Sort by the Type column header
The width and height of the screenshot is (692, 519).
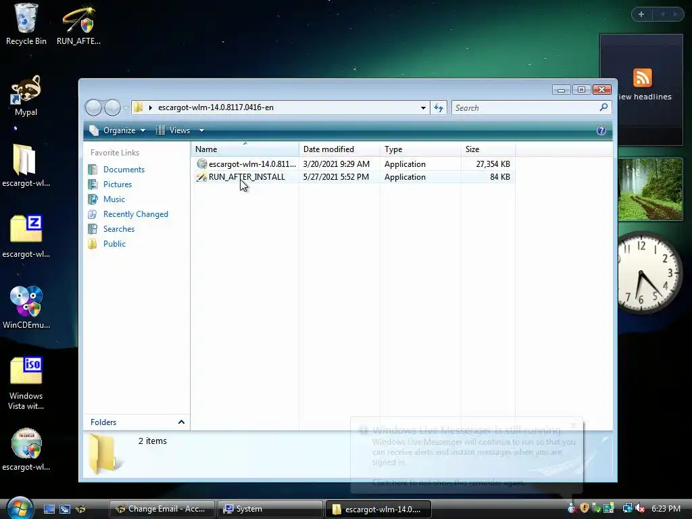click(420, 149)
